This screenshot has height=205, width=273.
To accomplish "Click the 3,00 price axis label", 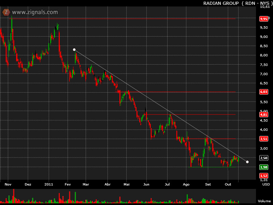I will 264,148.
